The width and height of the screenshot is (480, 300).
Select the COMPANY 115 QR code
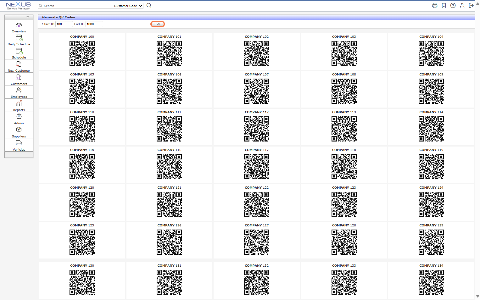click(82, 167)
